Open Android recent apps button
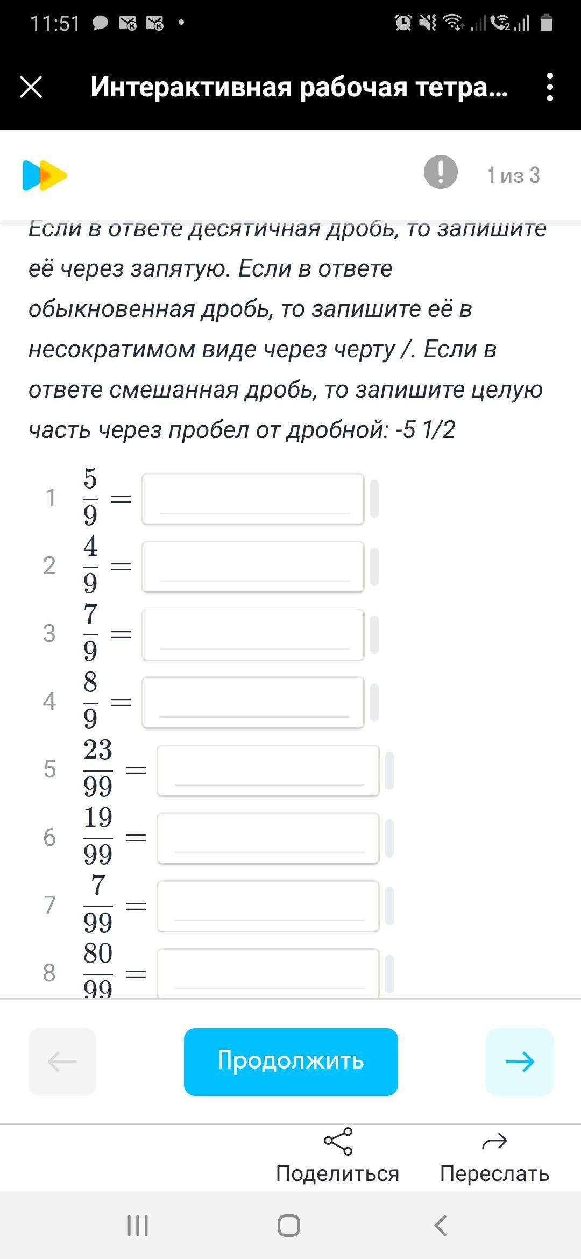The width and height of the screenshot is (581, 1259). [x=137, y=1226]
